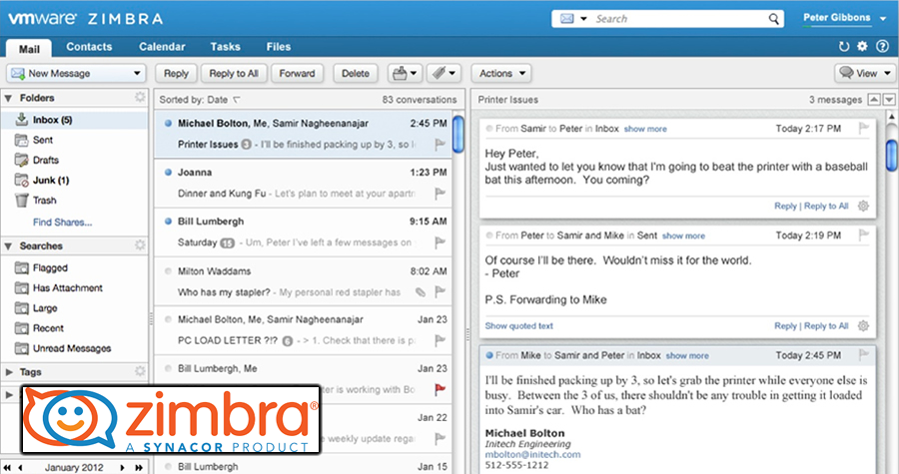Open the View dropdown menu
The height and width of the screenshot is (474, 899).
(865, 73)
